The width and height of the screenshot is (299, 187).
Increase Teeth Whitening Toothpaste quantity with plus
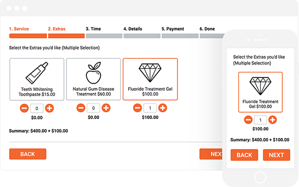coord(50,108)
